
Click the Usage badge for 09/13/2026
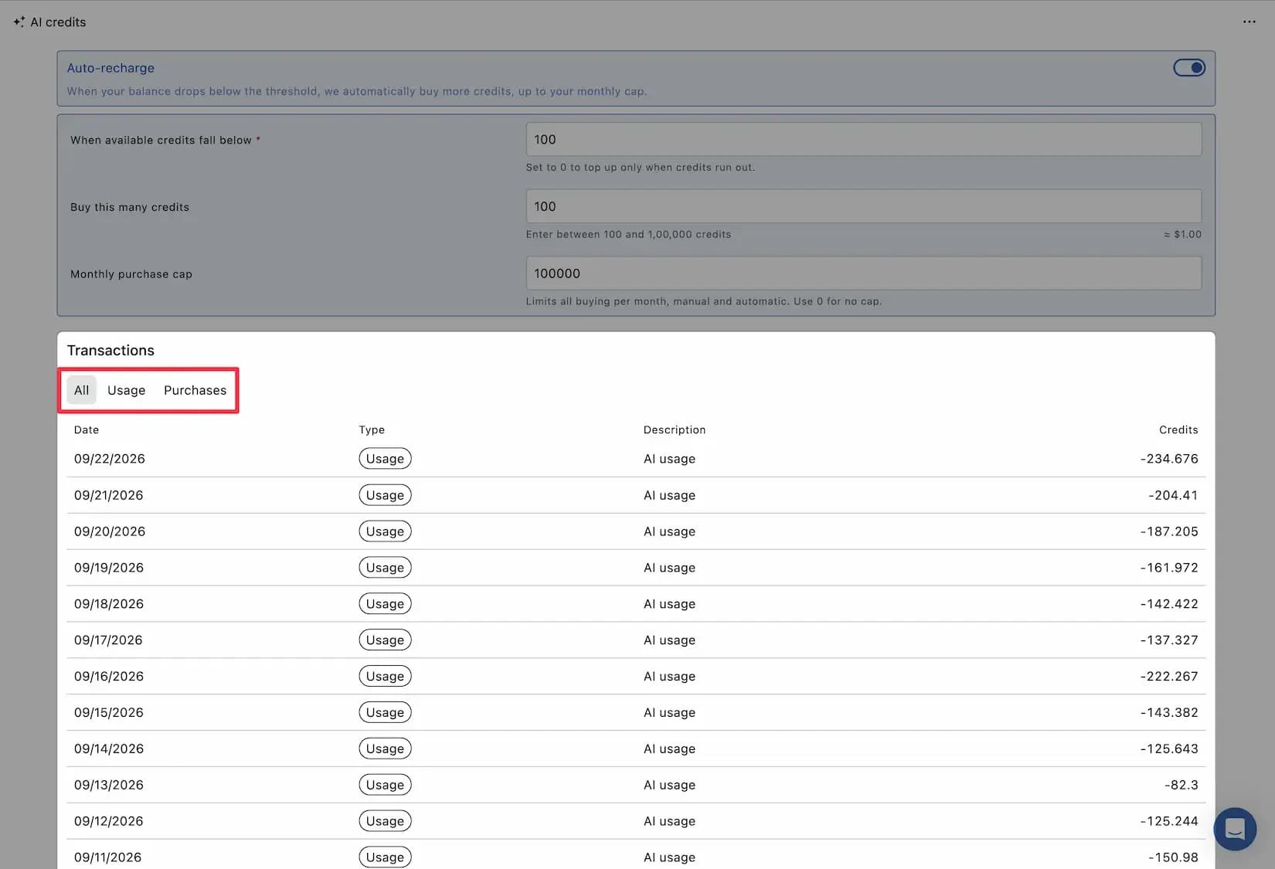(385, 785)
